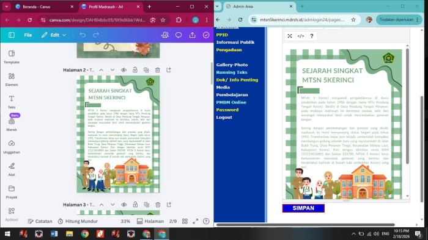428x240 pixels.
Task: Open the Canva help question mark
Action: (206, 221)
